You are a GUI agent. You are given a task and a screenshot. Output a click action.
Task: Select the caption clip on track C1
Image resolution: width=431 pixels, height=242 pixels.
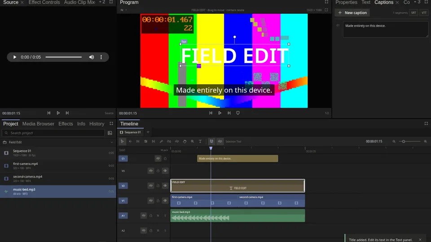[237, 158]
